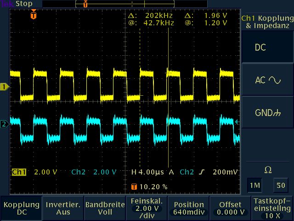The width and height of the screenshot is (294, 221).
Task: Click the Ch1 ground reference marker
Action: pos(5,87)
